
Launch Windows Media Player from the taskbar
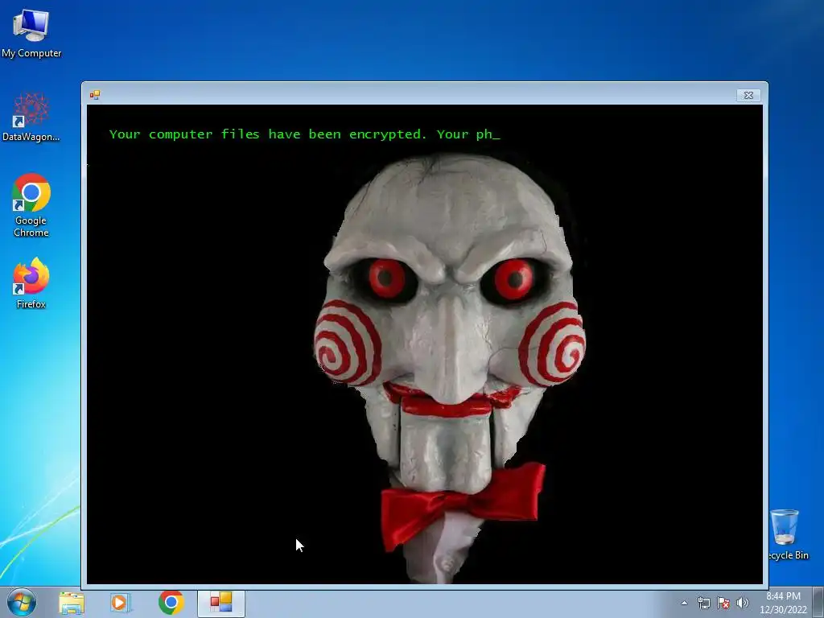click(120, 603)
